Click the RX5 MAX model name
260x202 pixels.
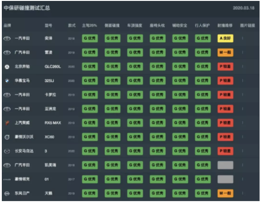[53, 123]
